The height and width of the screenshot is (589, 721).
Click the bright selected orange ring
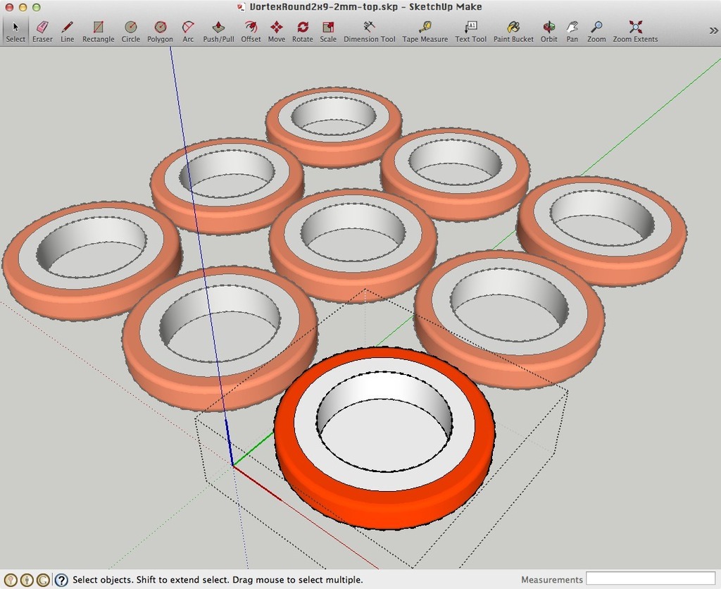pyautogui.click(x=384, y=437)
